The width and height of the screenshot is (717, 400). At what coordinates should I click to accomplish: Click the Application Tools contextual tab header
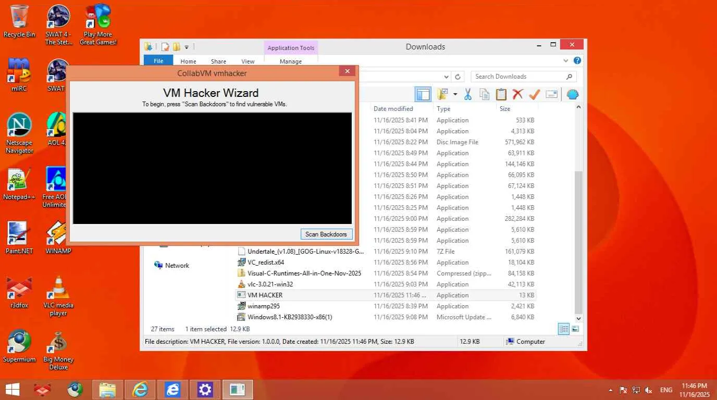point(291,48)
